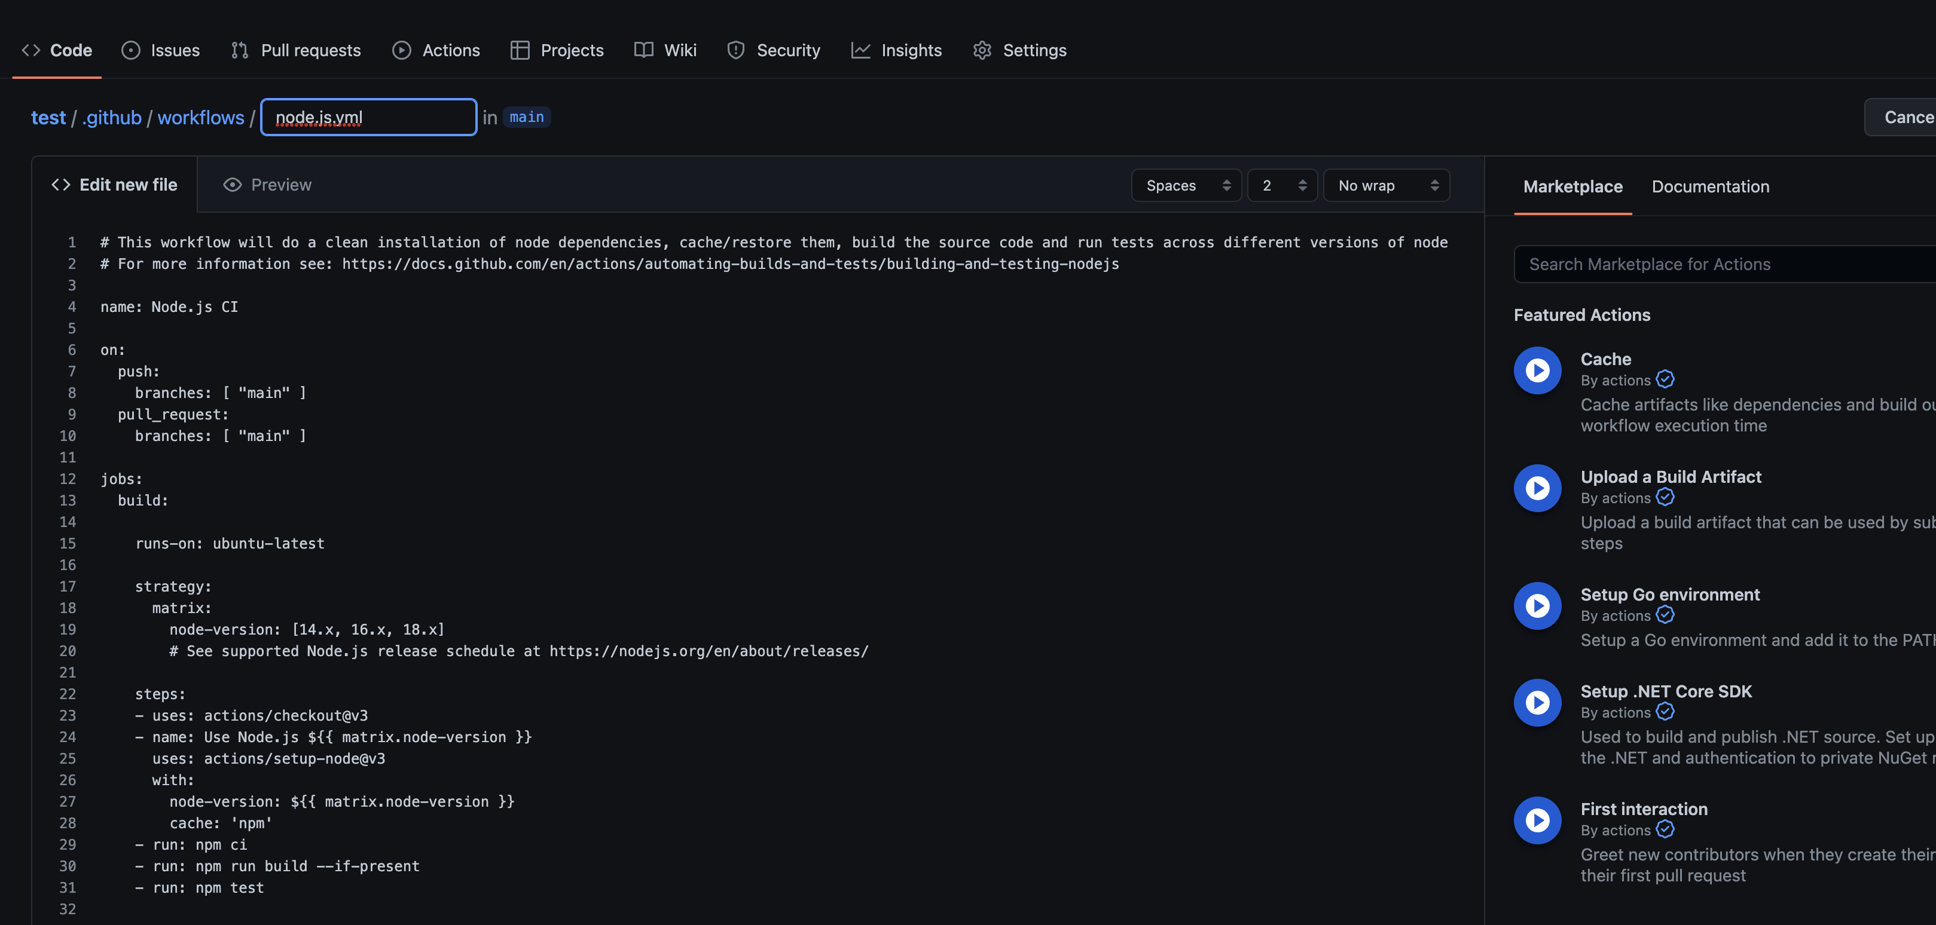This screenshot has height=925, width=1936.
Task: Click the Security shield icon
Action: (735, 50)
